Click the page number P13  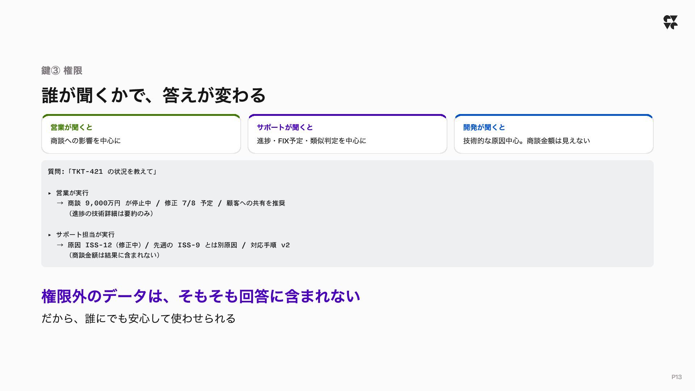(677, 377)
